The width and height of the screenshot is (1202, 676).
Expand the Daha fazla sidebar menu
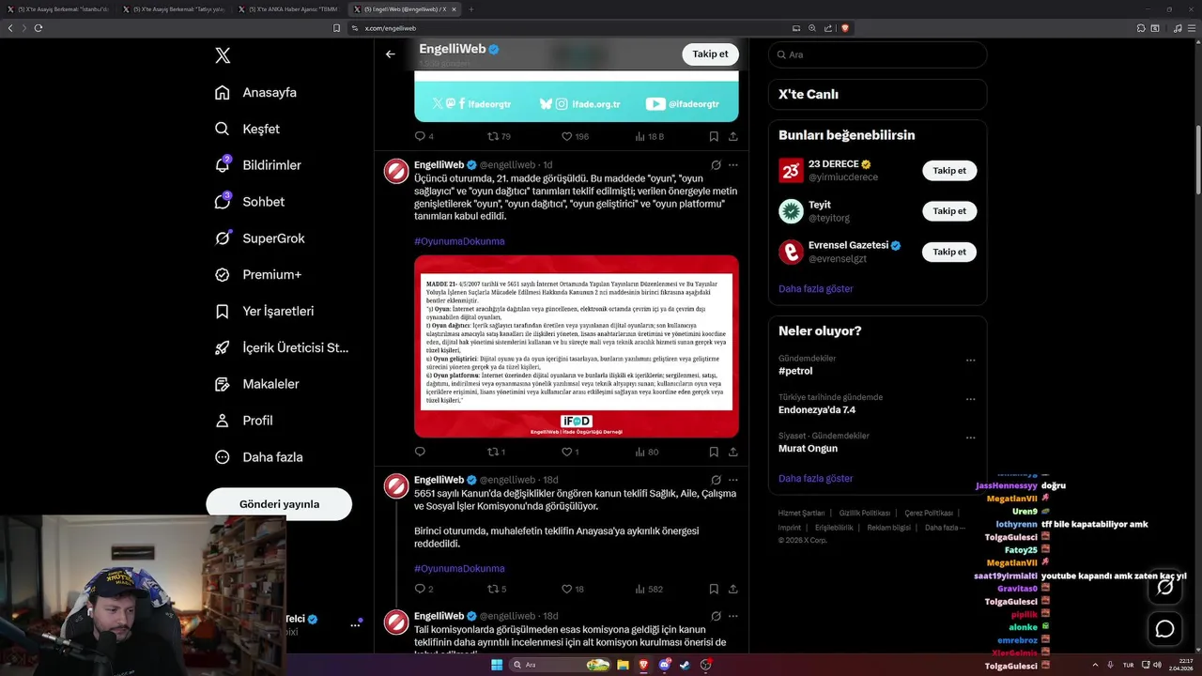tap(259, 457)
